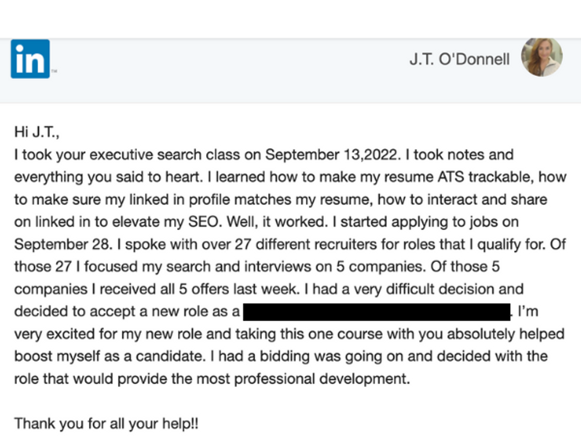This screenshot has width=581, height=436.
Task: Click the black redacted job title bar
Action: 376,312
